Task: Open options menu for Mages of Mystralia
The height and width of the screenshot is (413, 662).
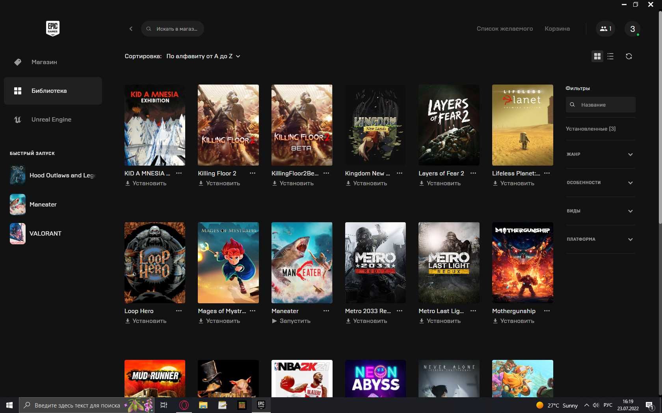Action: point(253,311)
